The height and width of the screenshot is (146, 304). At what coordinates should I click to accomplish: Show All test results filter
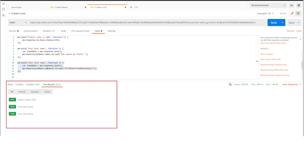[12, 92]
